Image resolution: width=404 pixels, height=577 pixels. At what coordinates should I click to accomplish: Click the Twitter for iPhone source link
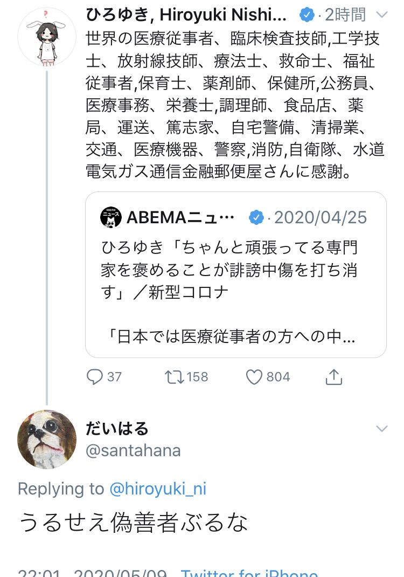coord(249,572)
